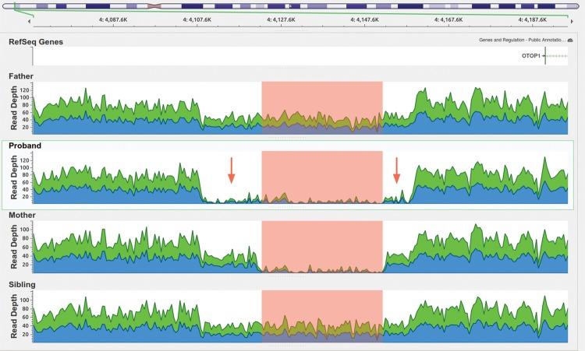Click the right pan arrow on the ruler
Viewport: 585px width, 351px height.
(573, 20)
